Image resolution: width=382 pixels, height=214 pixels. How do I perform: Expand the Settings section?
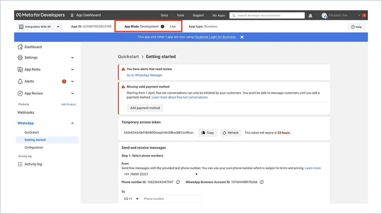click(72, 58)
